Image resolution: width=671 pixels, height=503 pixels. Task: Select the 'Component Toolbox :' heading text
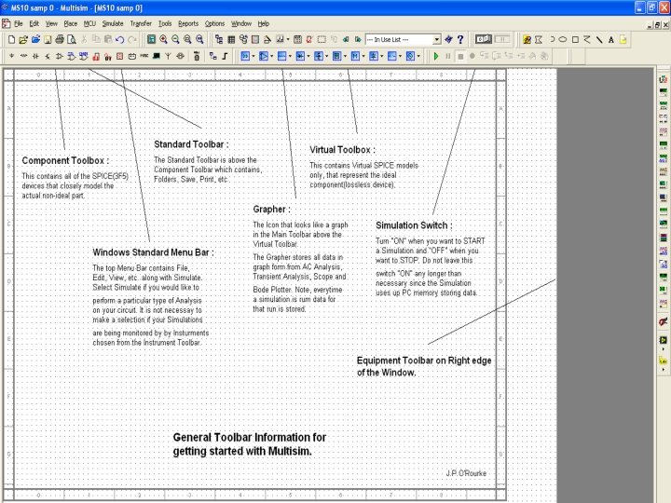65,160
